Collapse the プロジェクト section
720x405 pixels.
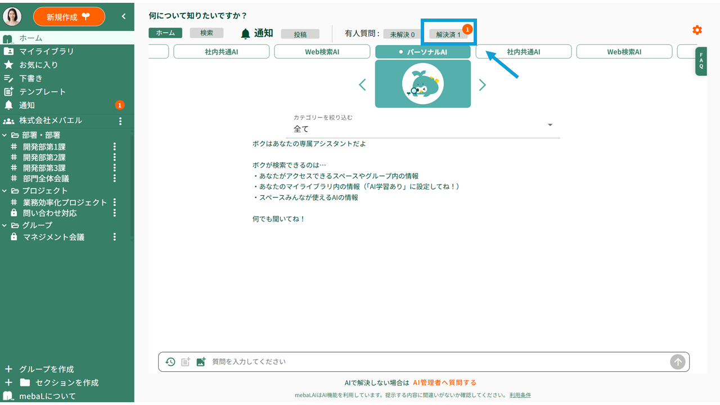5,191
